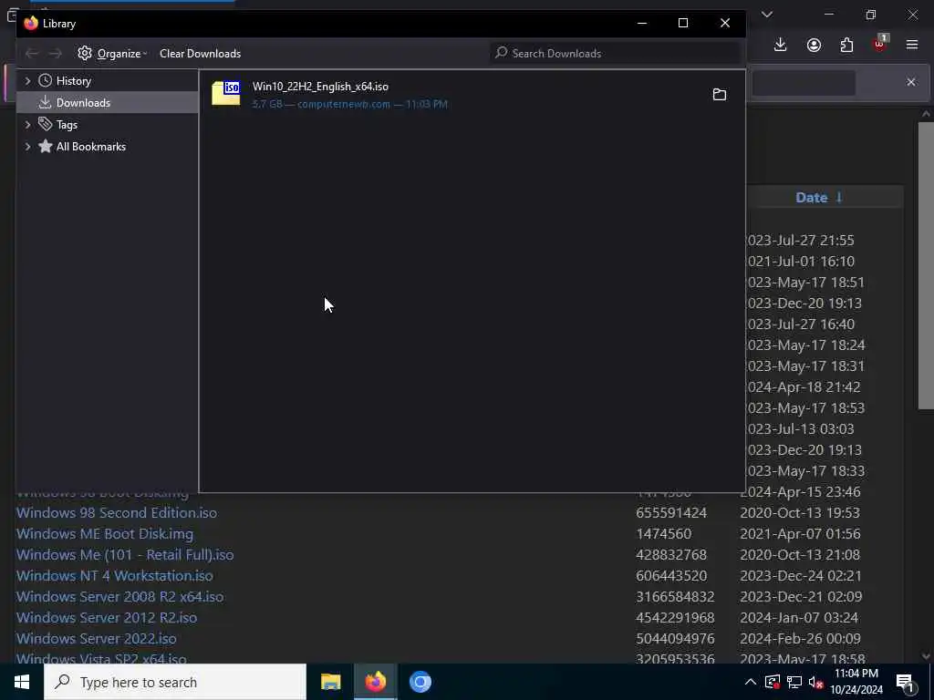Open Firefox extensions puzzle icon
934x700 pixels.
point(846,46)
